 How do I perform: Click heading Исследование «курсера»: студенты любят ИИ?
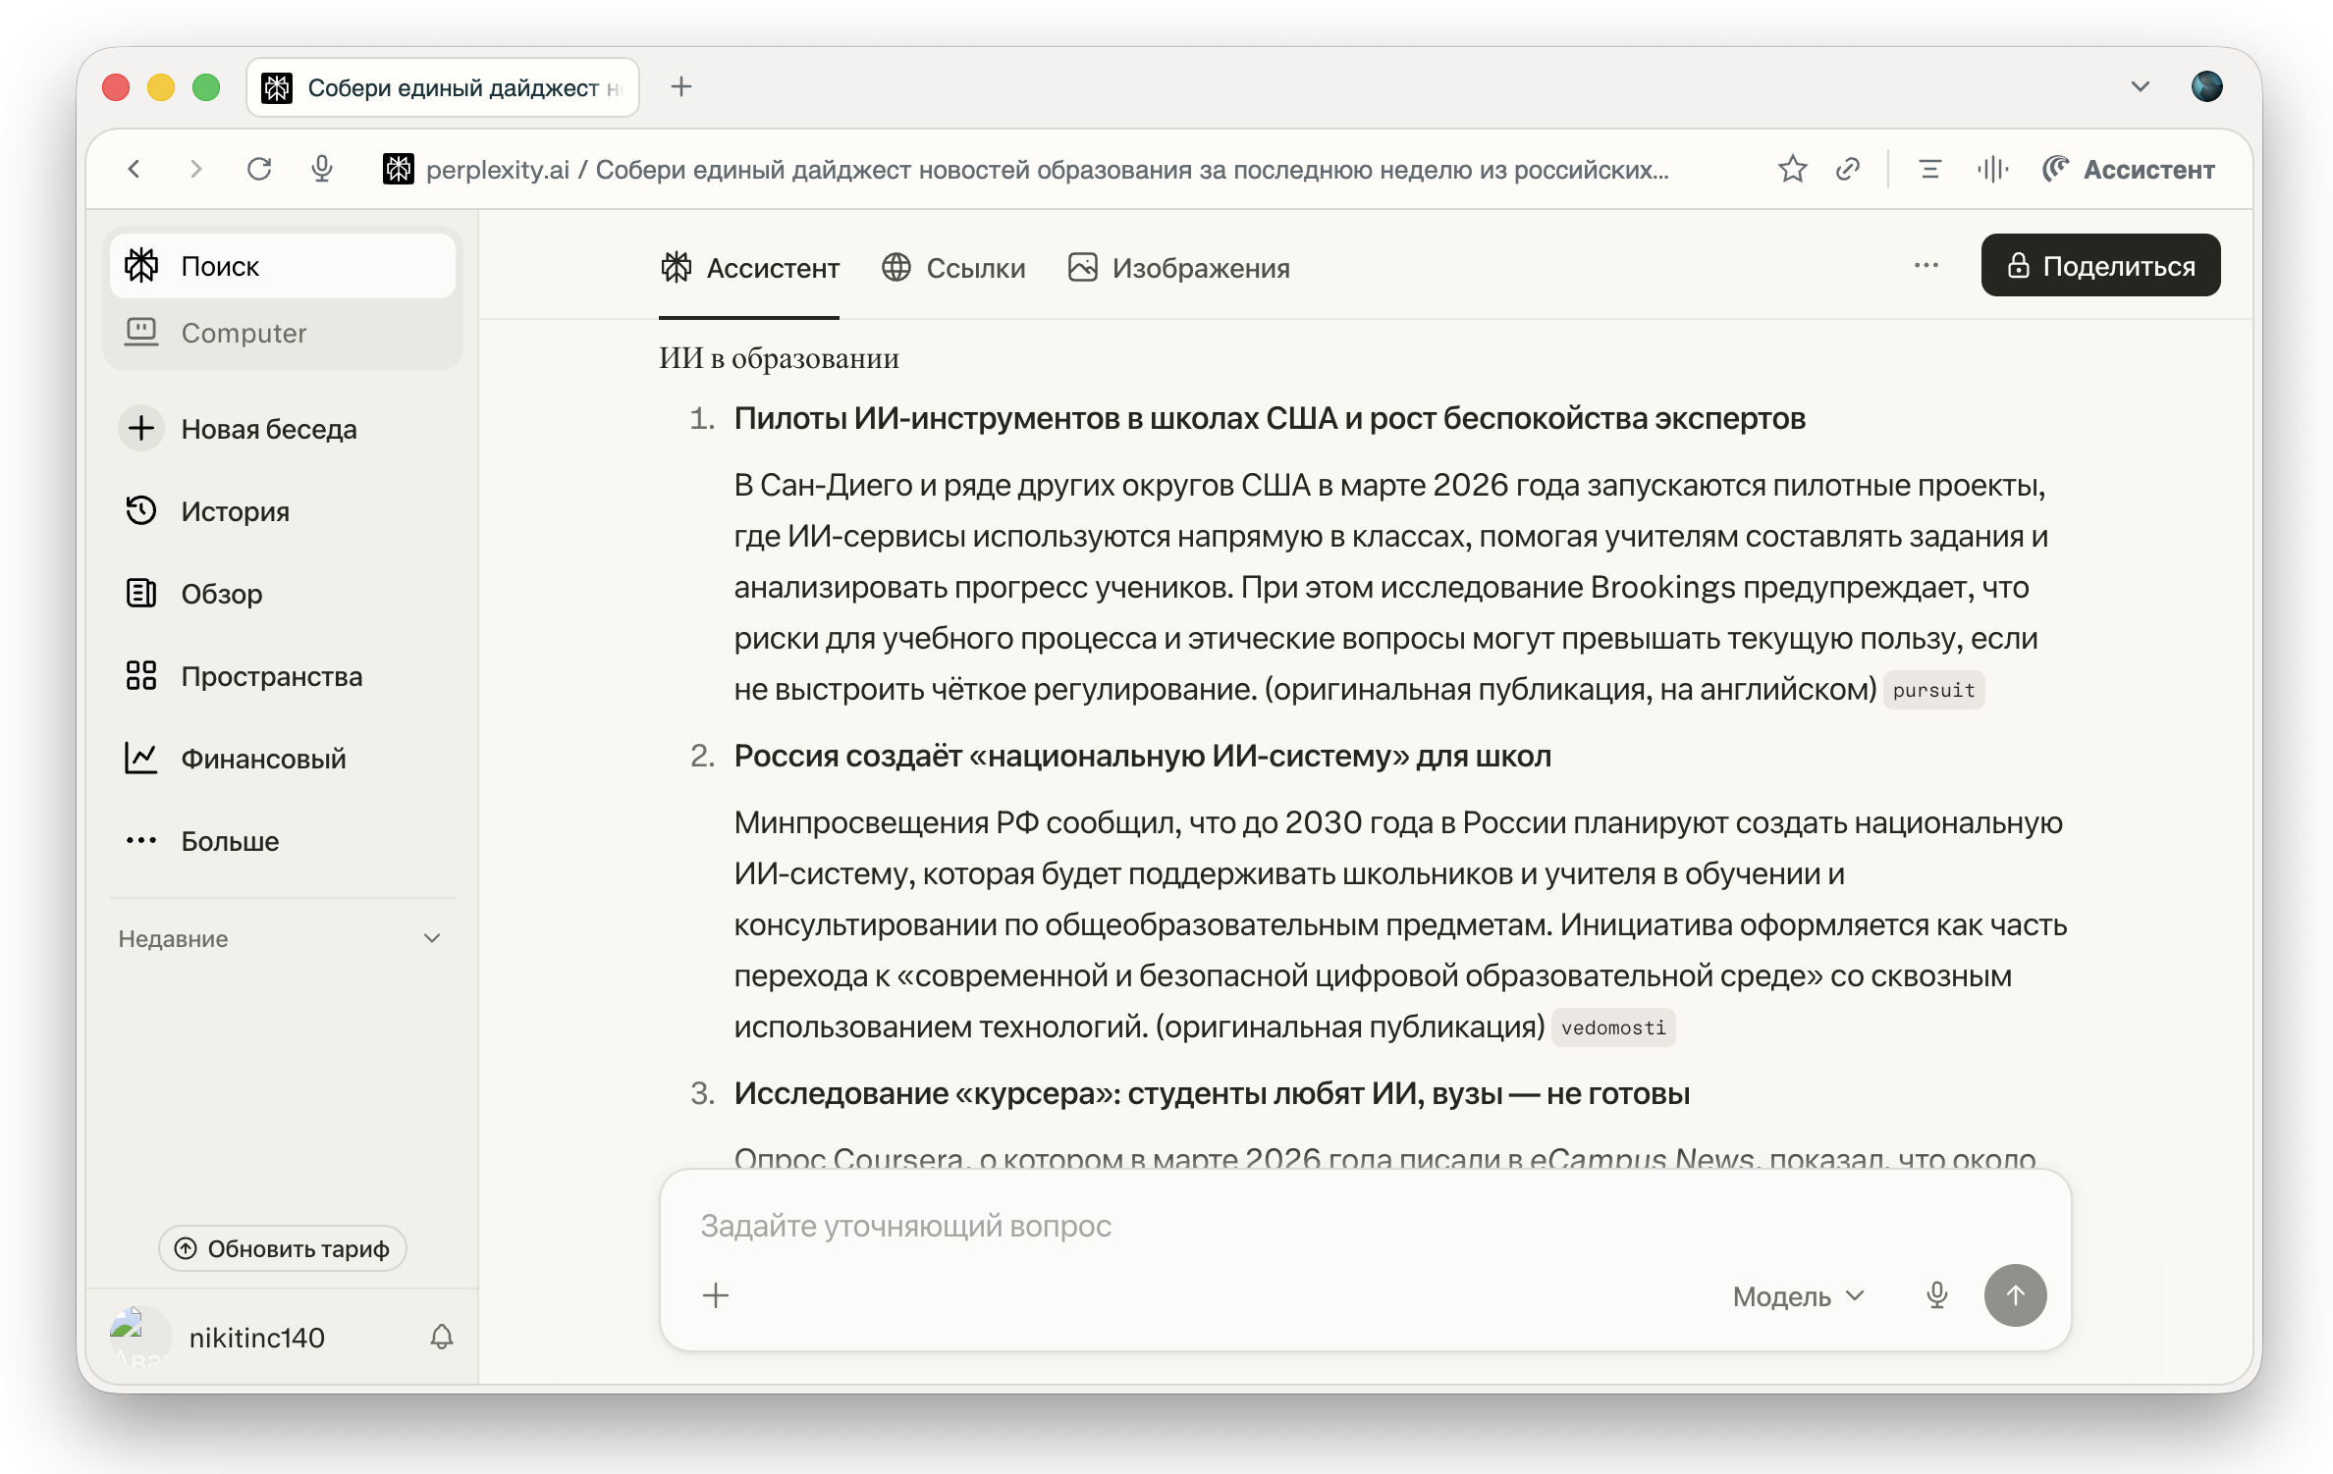1212,1093
